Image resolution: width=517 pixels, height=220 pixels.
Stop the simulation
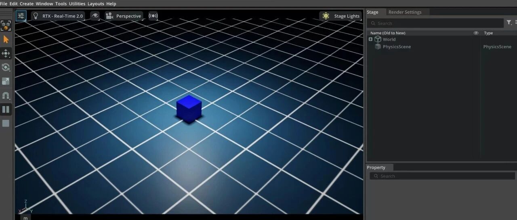point(6,123)
